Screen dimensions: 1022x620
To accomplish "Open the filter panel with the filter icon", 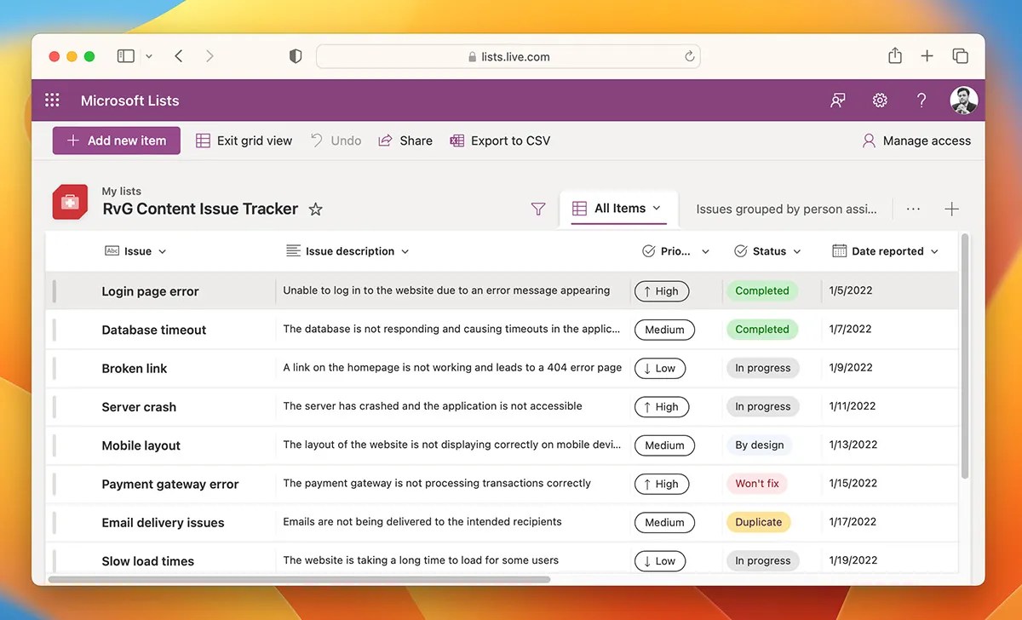I will tap(537, 208).
